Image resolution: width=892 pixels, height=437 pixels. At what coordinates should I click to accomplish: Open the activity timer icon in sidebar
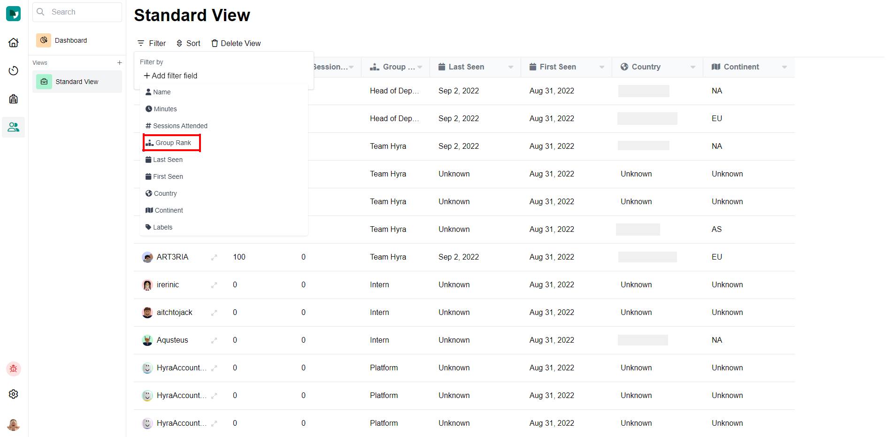pos(14,71)
